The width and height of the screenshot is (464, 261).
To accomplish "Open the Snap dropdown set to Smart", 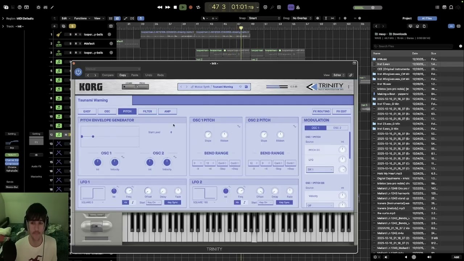I will [x=264, y=18].
